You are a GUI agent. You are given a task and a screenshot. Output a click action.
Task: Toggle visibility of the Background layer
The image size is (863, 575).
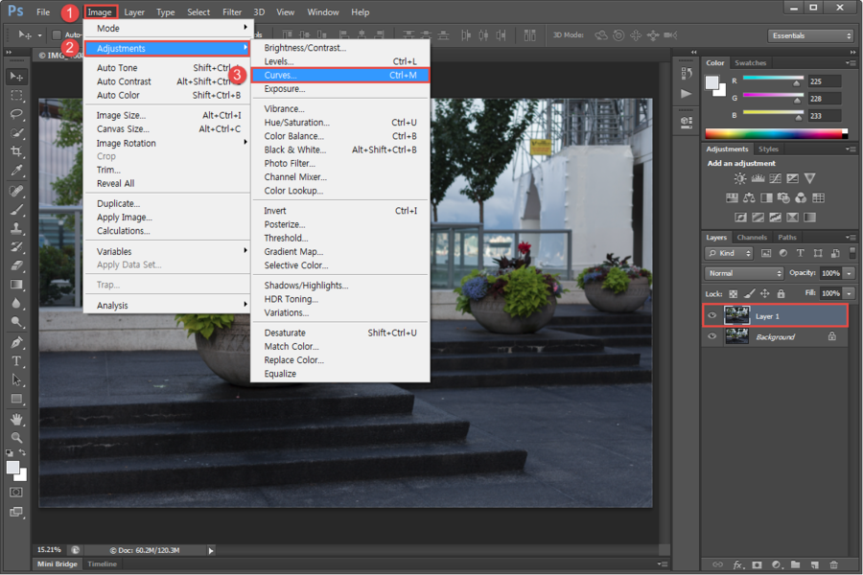point(712,337)
